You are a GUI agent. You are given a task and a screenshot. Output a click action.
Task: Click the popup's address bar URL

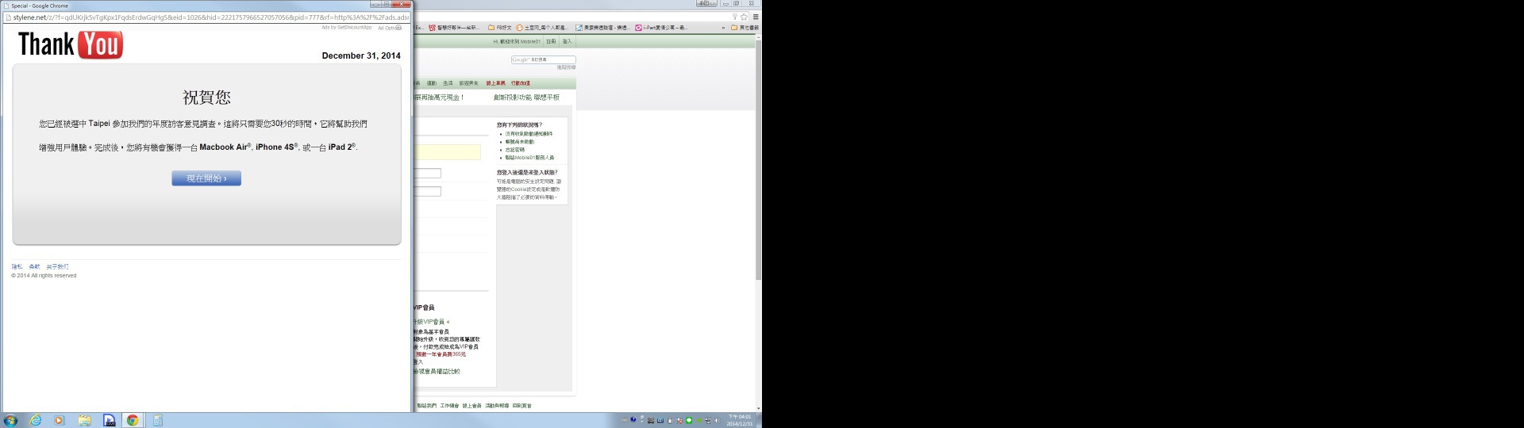click(211, 17)
